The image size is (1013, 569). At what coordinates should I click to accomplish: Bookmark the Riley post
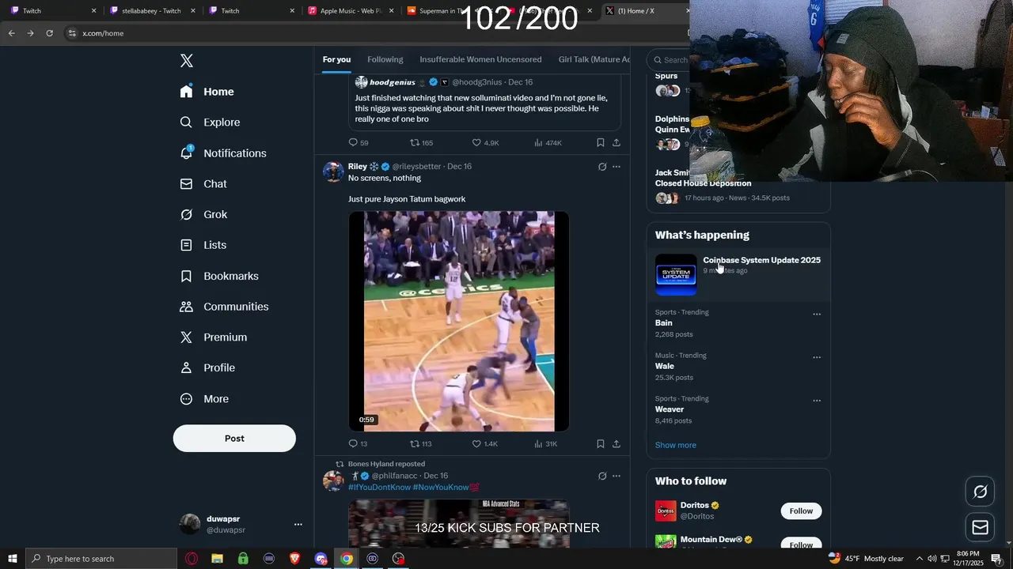pos(601,444)
